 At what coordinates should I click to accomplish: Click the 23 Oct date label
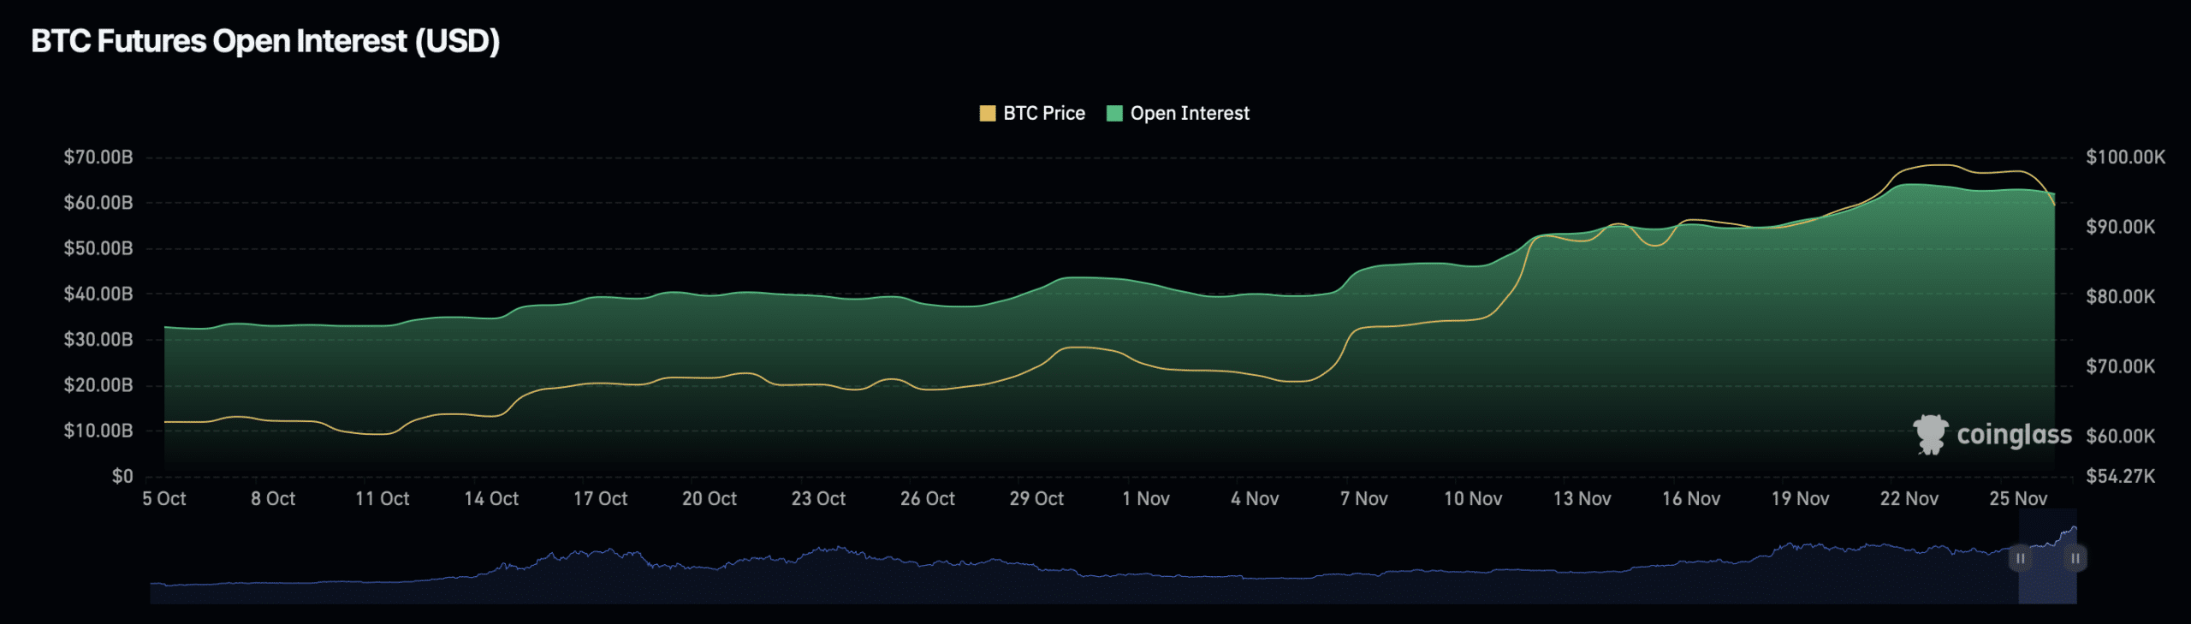click(x=818, y=498)
